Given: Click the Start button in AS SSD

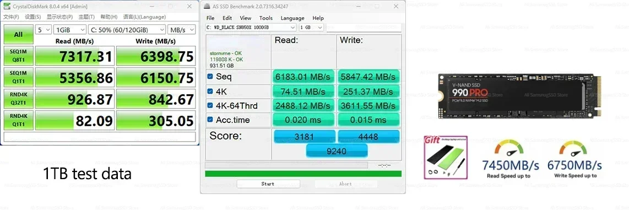Looking at the screenshot, I should click(x=268, y=184).
